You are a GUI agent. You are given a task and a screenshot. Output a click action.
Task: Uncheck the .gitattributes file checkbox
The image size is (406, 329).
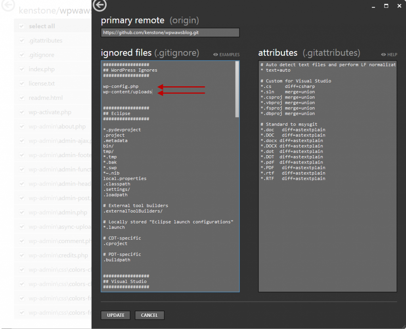pos(22,41)
